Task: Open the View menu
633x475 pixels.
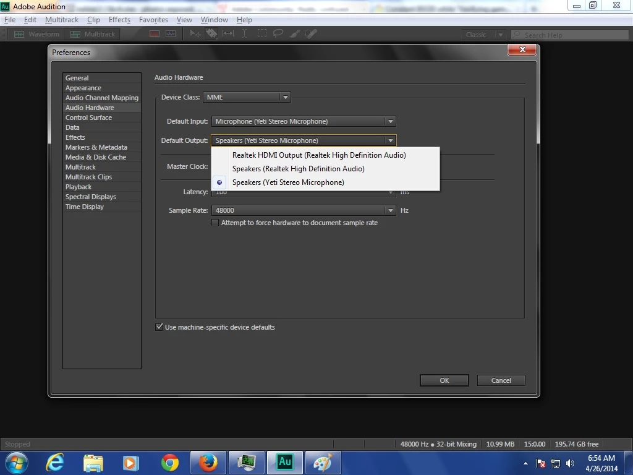Action: point(184,20)
